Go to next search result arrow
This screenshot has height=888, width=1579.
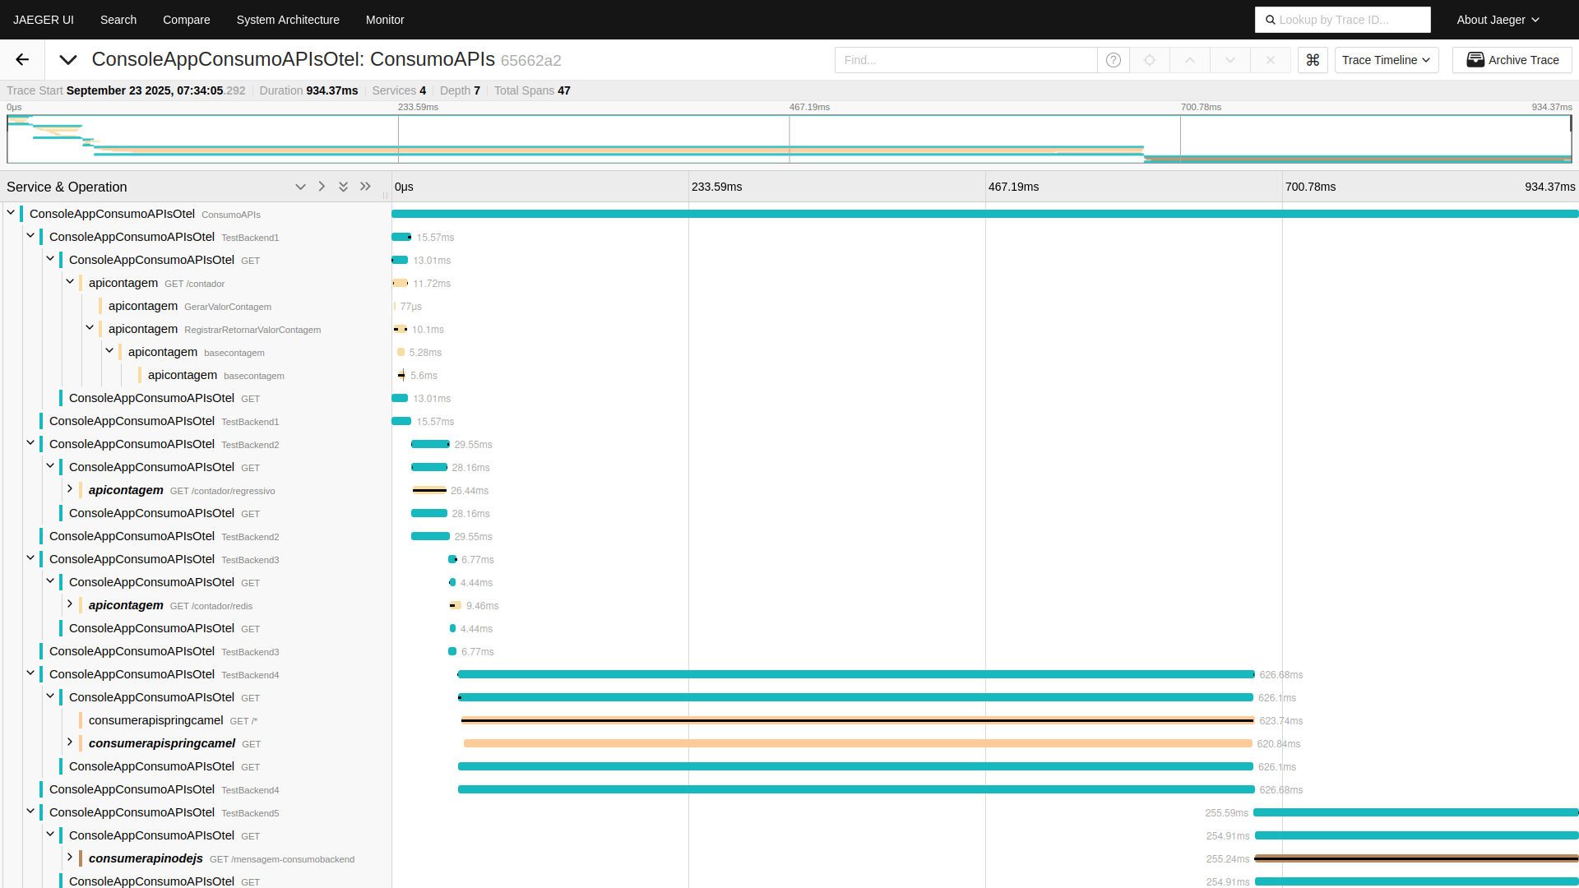pos(1230,60)
